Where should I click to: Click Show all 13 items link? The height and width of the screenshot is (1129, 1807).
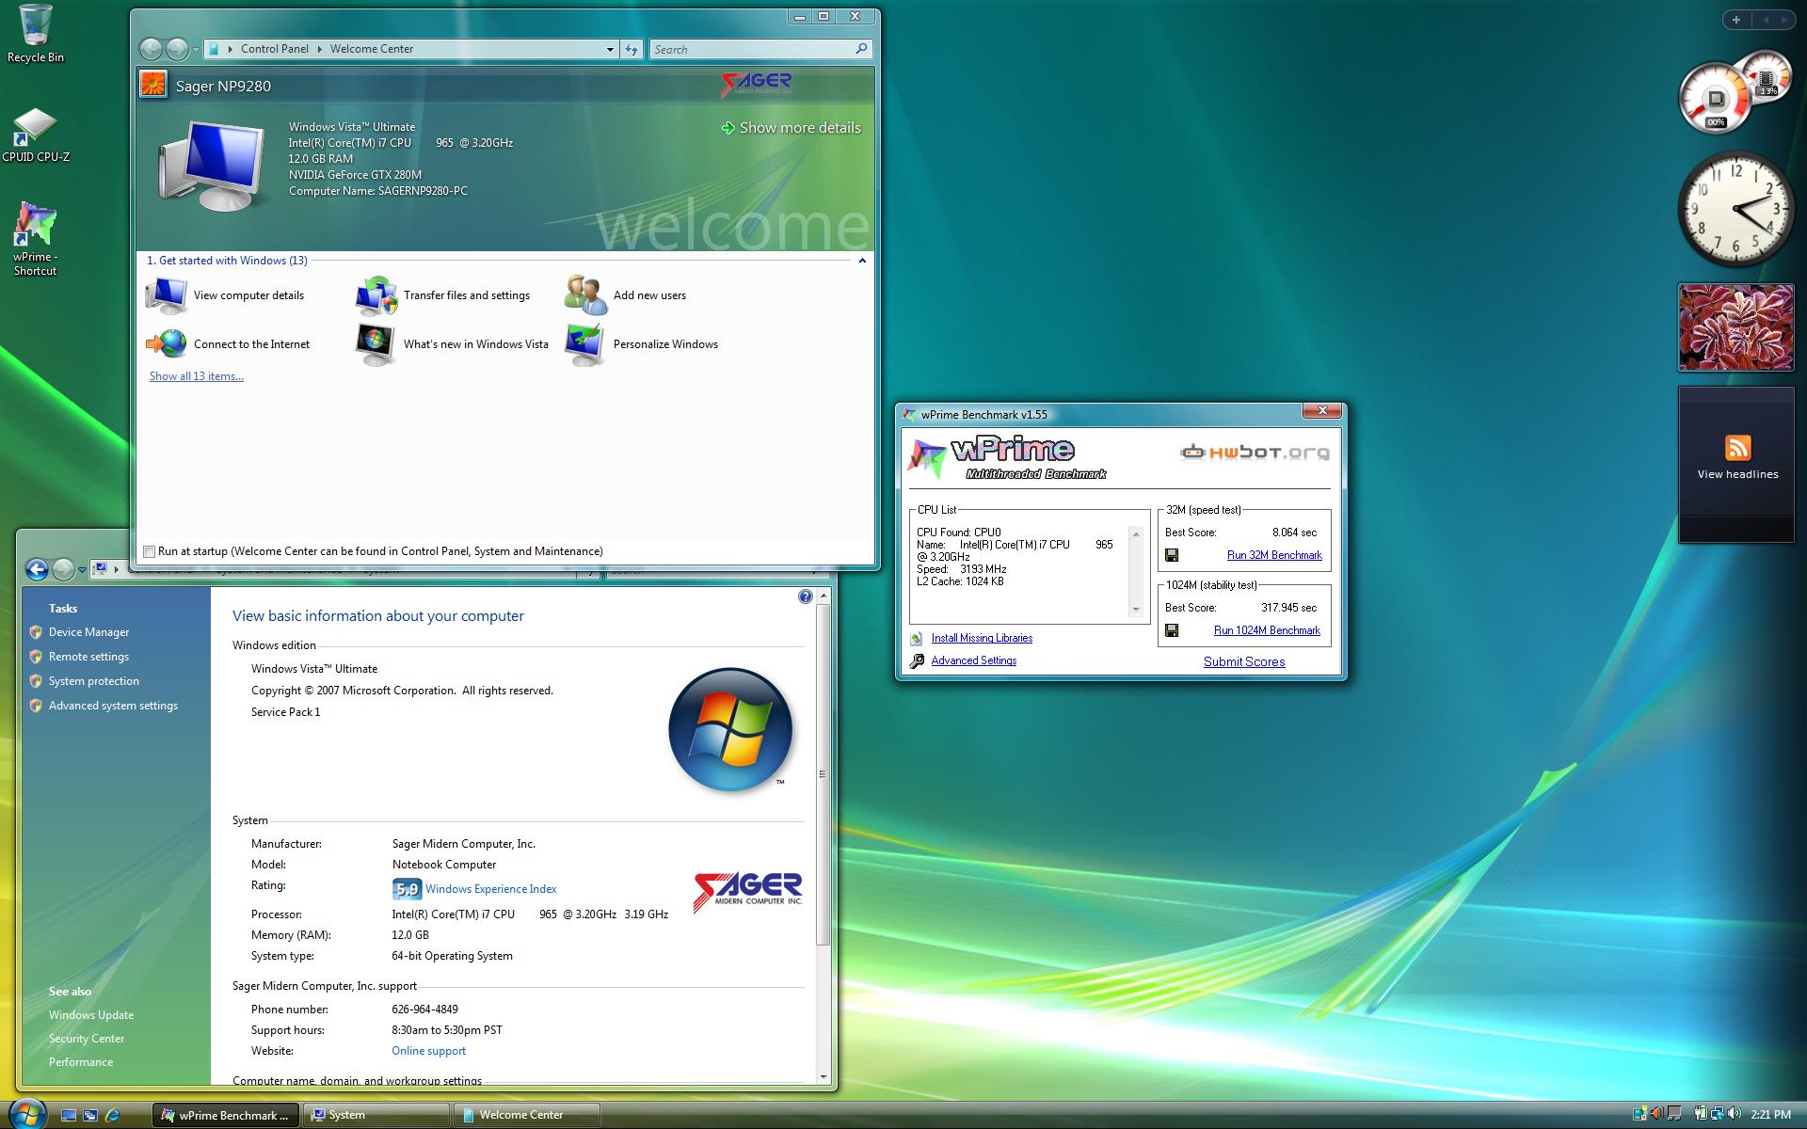pos(196,376)
